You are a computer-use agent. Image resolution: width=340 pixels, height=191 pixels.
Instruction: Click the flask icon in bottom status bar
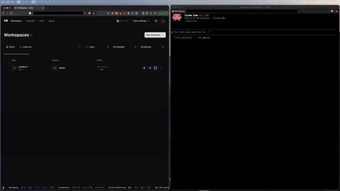click(x=3, y=188)
